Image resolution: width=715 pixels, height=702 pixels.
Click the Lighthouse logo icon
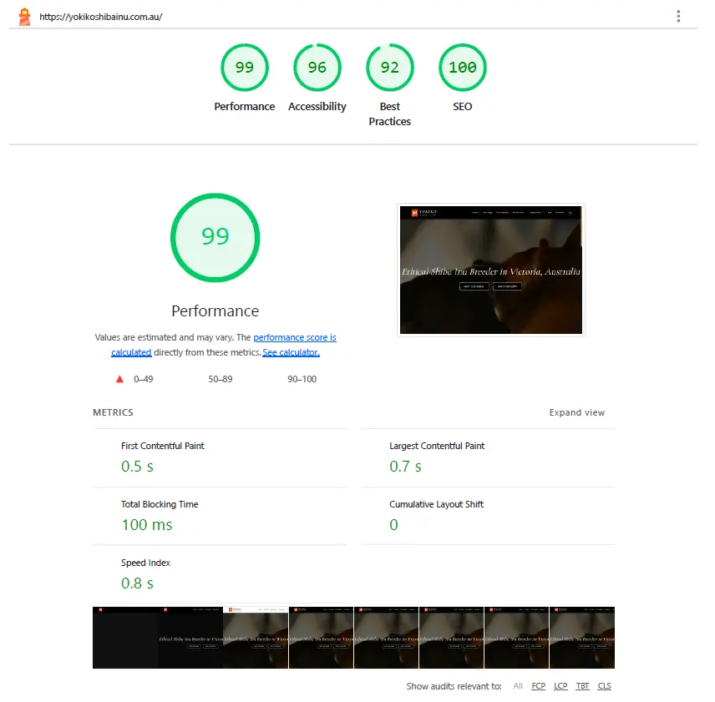coord(24,17)
